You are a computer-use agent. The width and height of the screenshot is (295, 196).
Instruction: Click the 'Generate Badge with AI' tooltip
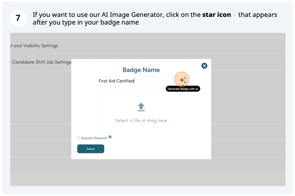pos(183,89)
